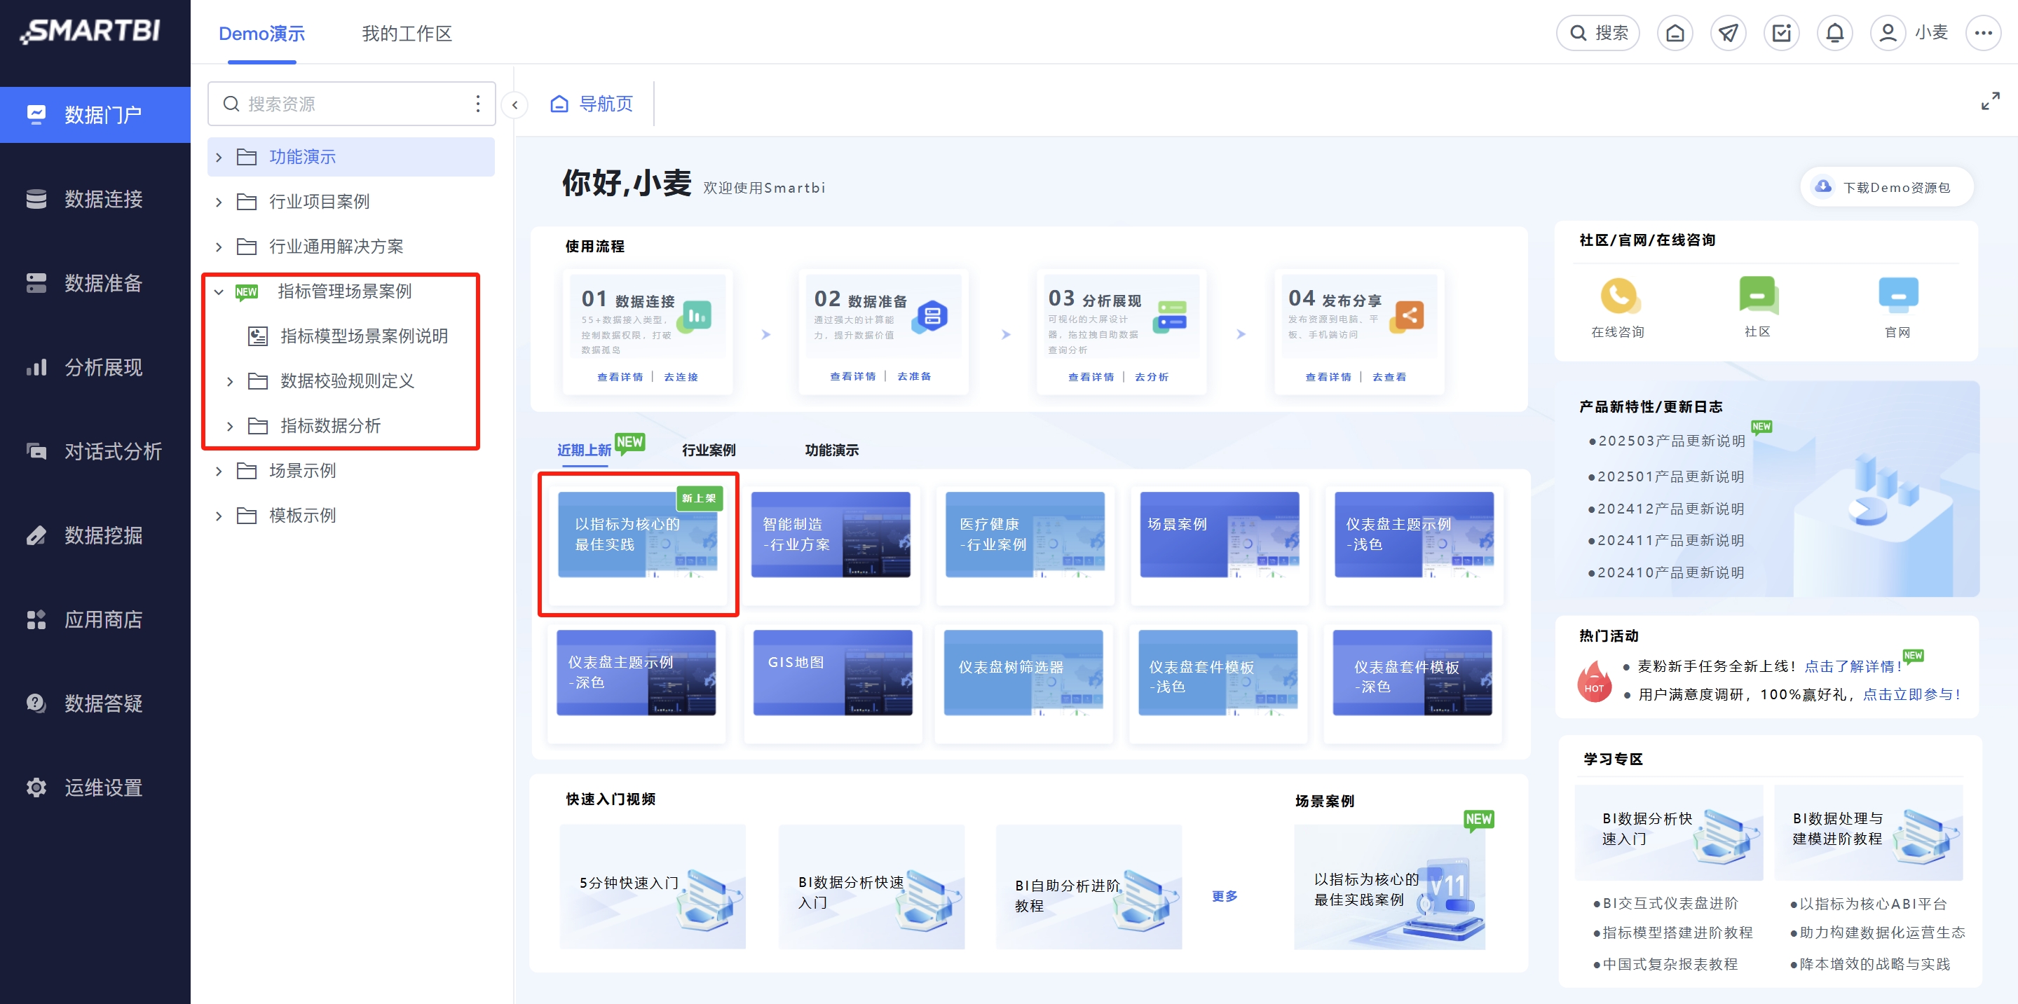The image size is (2018, 1004).
Task: Click the home icon in top bar
Action: click(x=1675, y=33)
